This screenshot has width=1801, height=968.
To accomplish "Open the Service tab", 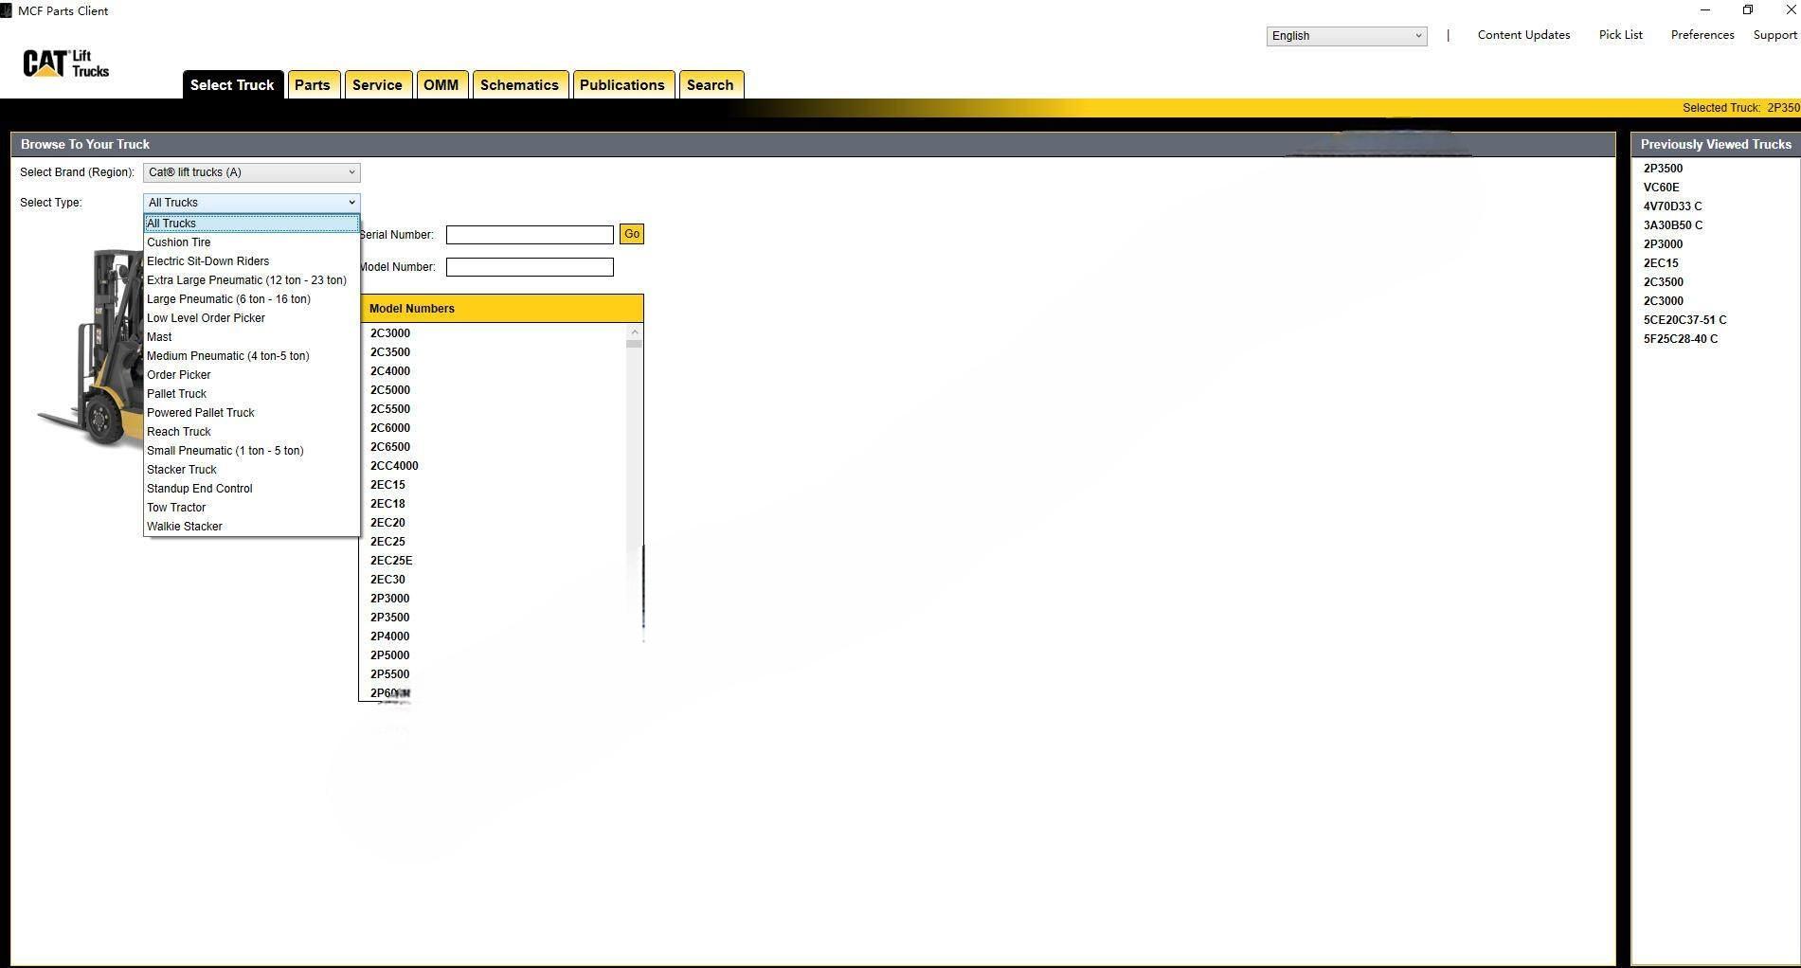I will coord(378,84).
